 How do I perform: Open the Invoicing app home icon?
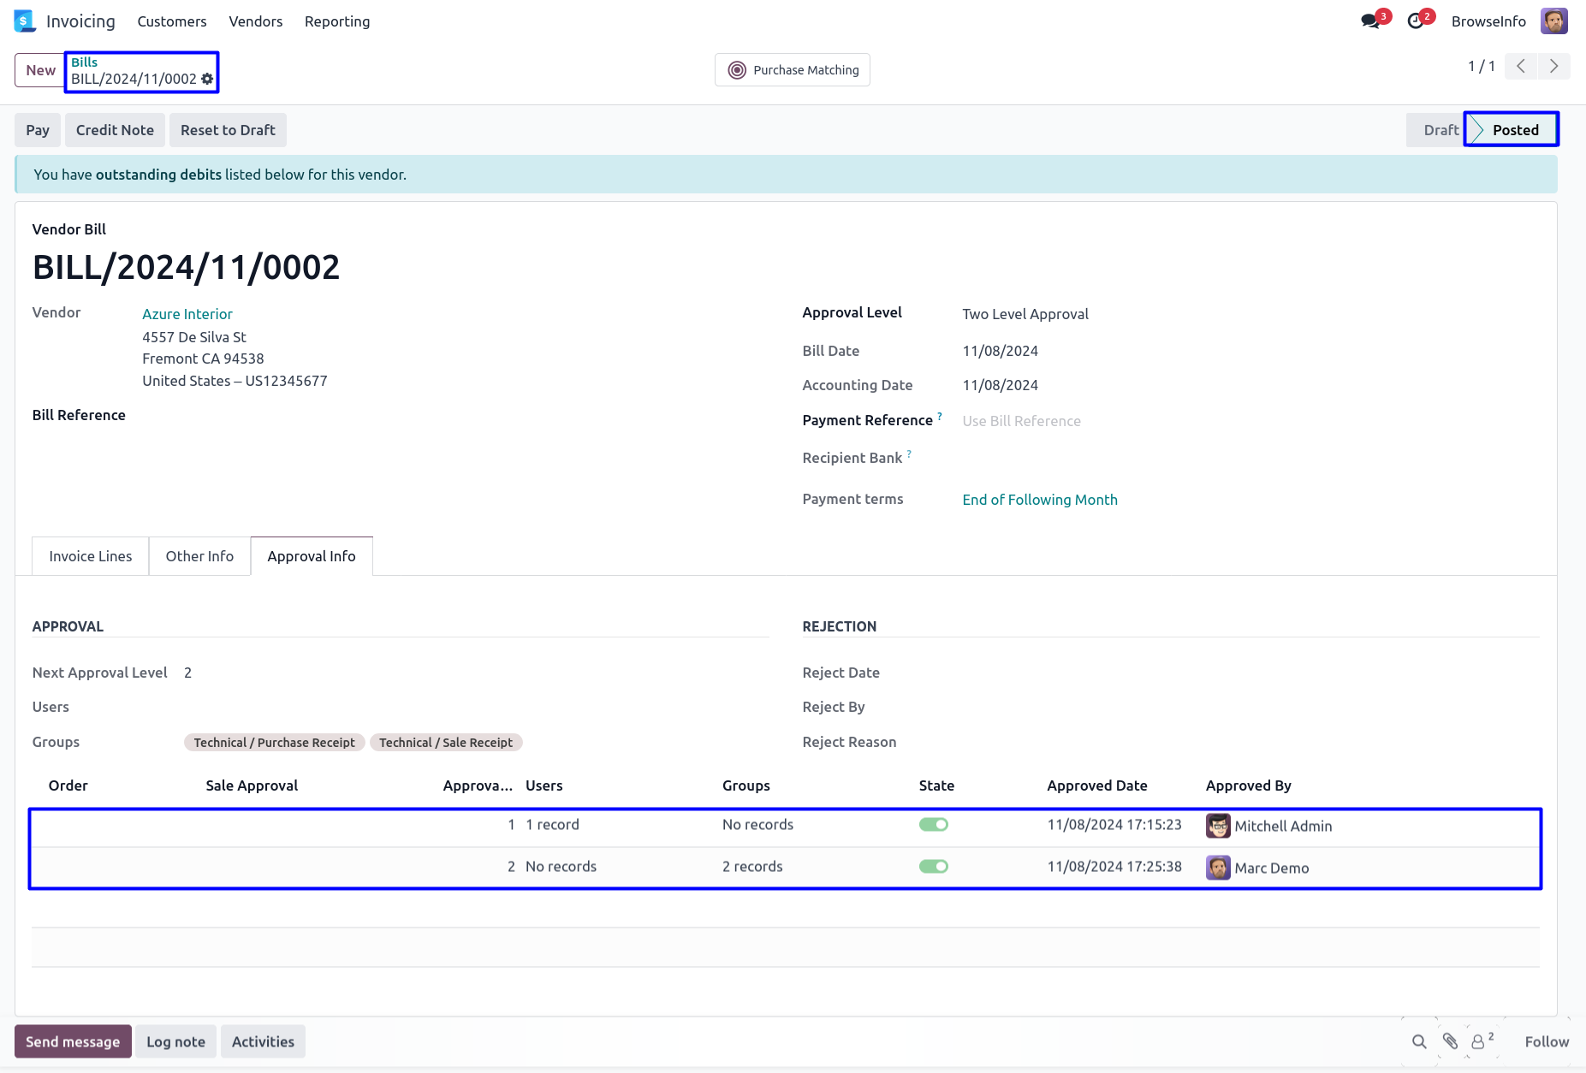click(x=25, y=21)
